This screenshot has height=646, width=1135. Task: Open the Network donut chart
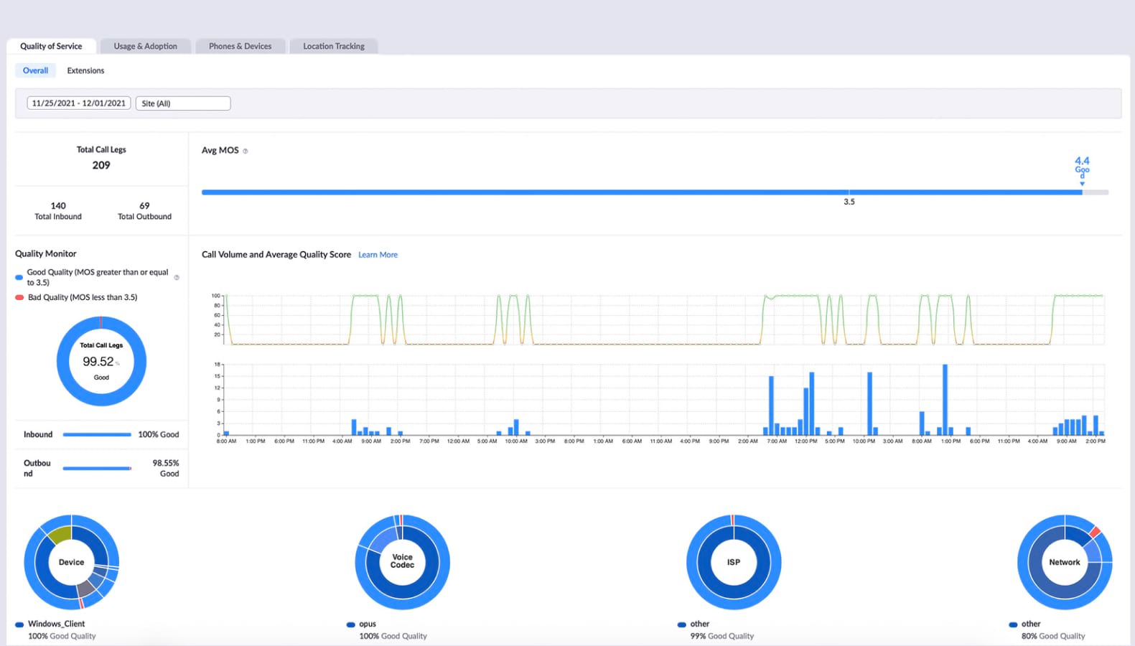pos(1064,562)
